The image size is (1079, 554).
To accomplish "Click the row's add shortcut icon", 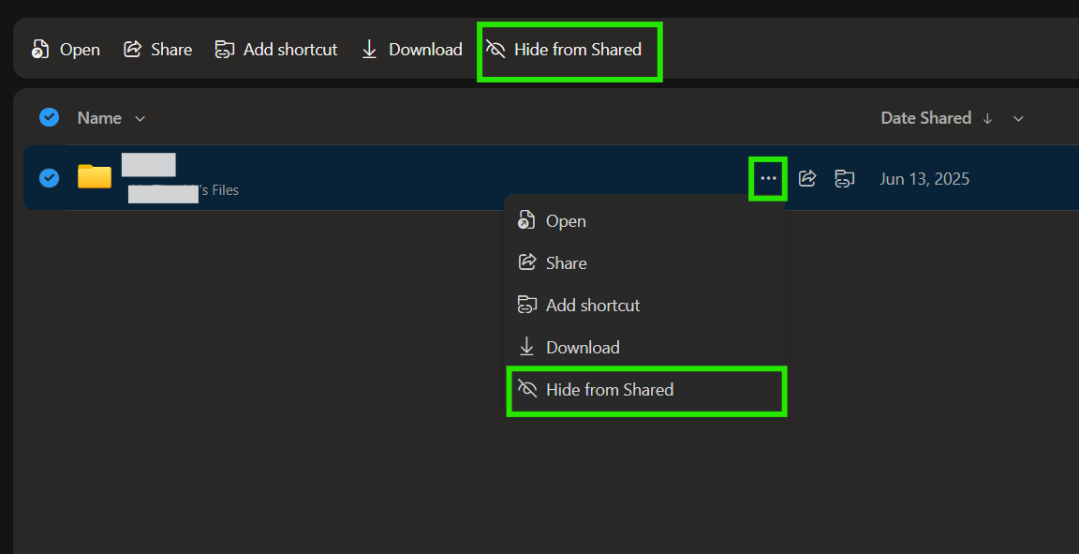I will (x=844, y=178).
